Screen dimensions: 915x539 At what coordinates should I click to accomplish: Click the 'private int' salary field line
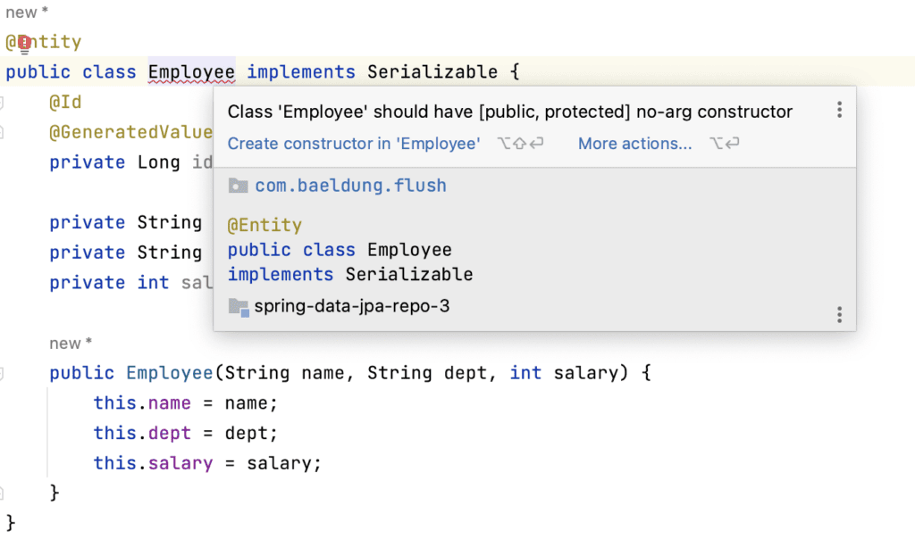[x=130, y=283]
